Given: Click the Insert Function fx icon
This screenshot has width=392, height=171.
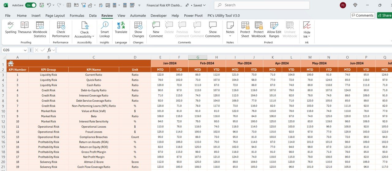Looking at the screenshot, I should tap(49, 50).
